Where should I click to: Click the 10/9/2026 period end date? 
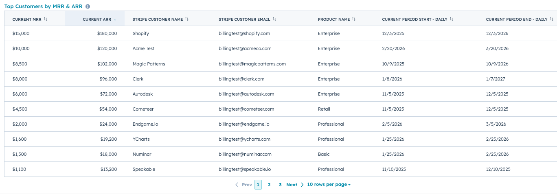(497, 64)
